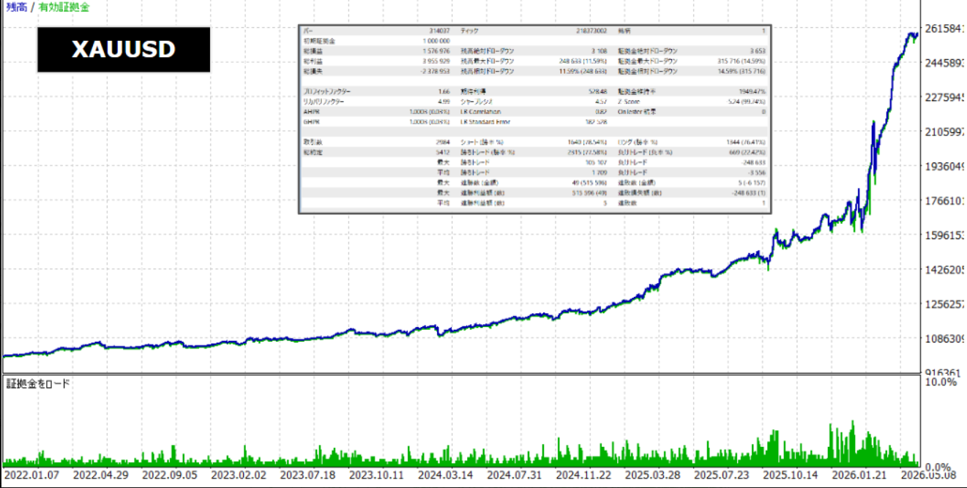Click the XAUUSD symbol label box
967x488 pixels.
click(x=124, y=50)
